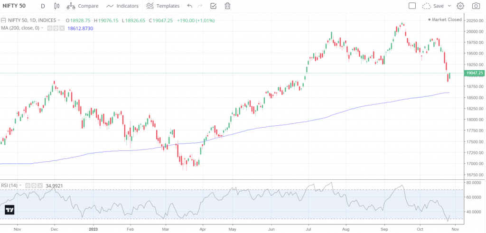Click the low value 18926.65
The height and width of the screenshot is (233, 486).
(x=135, y=20)
